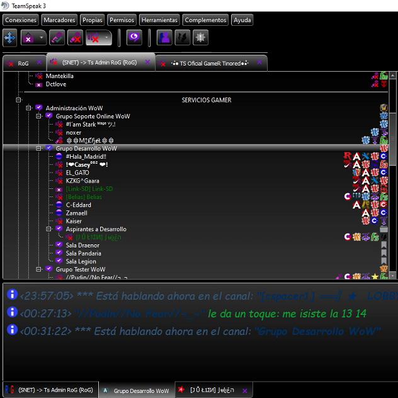This screenshot has height=398, width=398.
Task: Collapse the Grupo Desarrollo WoW channel
Action: (x=38, y=149)
